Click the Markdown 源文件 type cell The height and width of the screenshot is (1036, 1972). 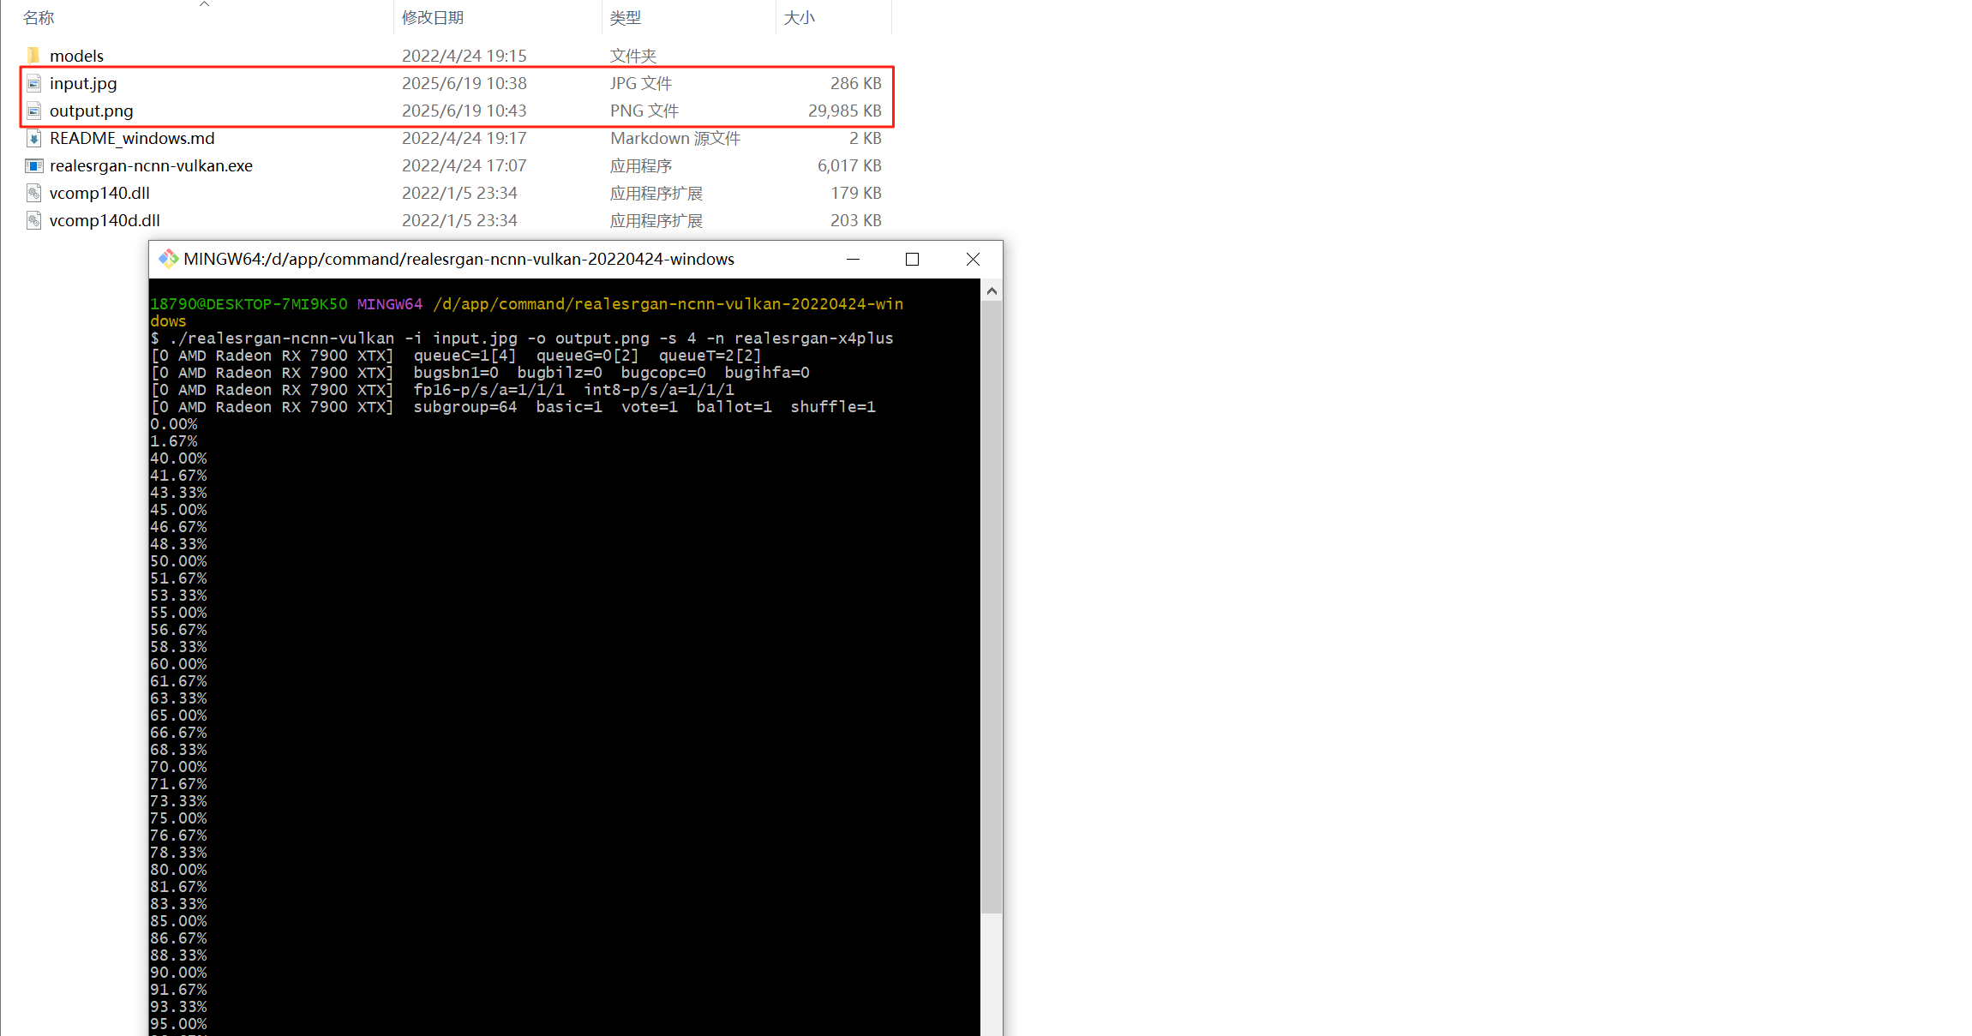click(675, 138)
